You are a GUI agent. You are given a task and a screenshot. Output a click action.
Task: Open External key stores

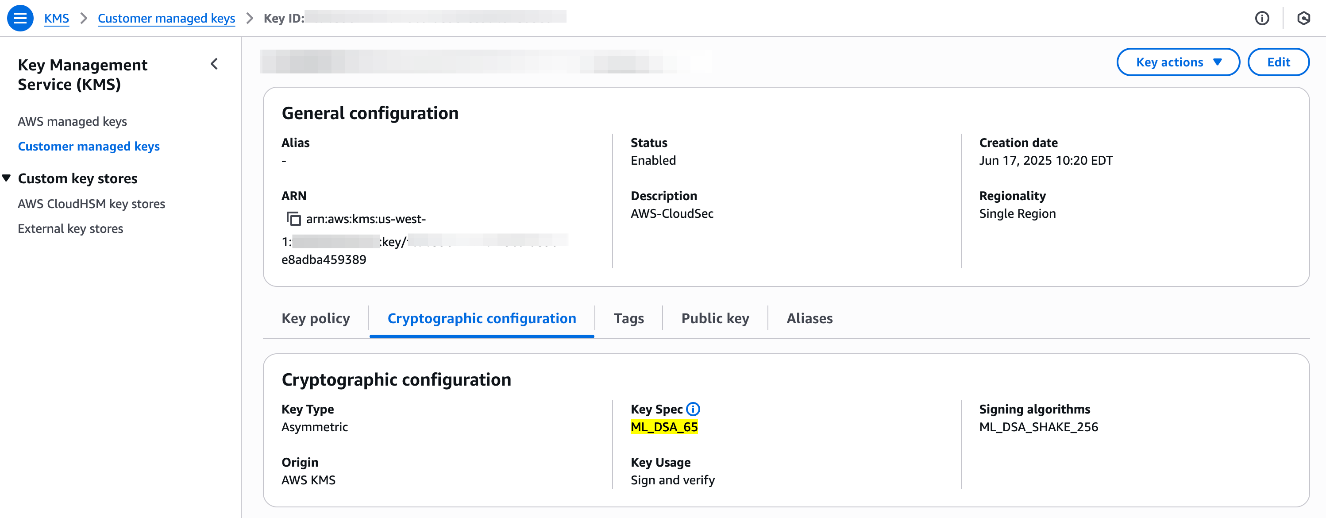coord(70,228)
